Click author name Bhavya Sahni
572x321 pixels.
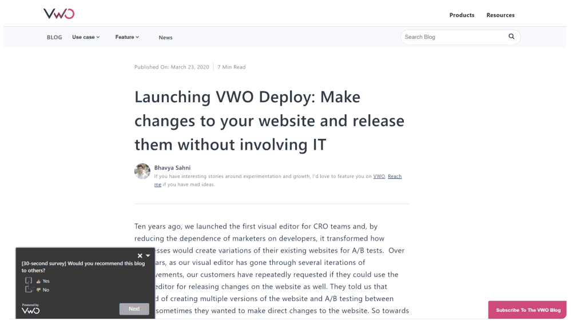[x=172, y=167]
